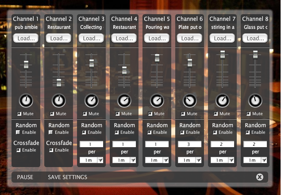Enable Random for Channel 1
The image size is (281, 195).
18,133
